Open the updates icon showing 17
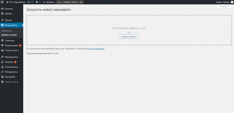 click(x=29, y=2)
